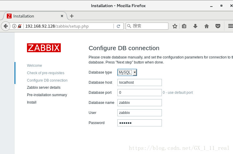Click the search magnifier icon
Viewport: 233px width, 154px height.
(x=129, y=26)
